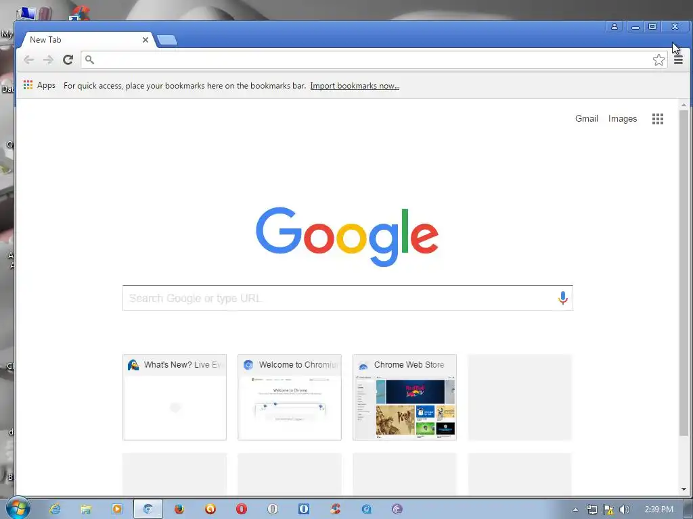Go forward using the forward arrow
This screenshot has height=519, width=693.
click(x=48, y=59)
